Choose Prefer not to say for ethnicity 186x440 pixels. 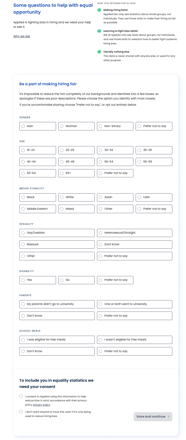click(x=139, y=209)
